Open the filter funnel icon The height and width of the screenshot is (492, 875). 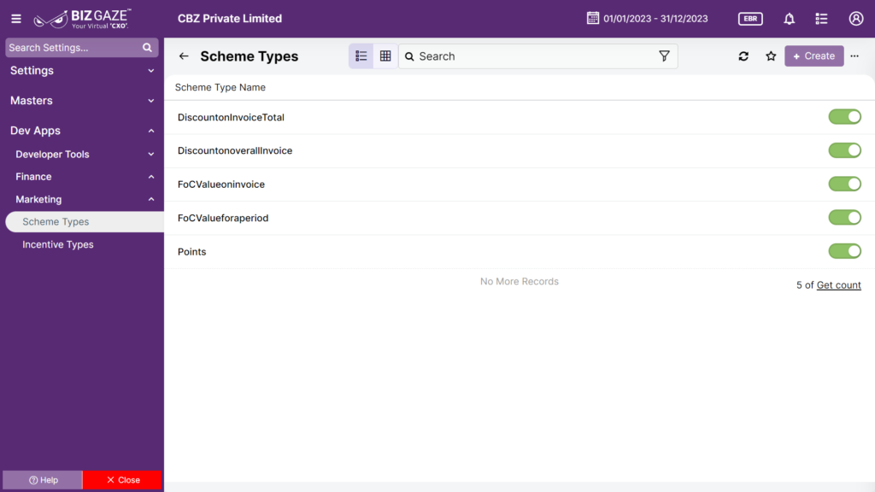coord(664,56)
